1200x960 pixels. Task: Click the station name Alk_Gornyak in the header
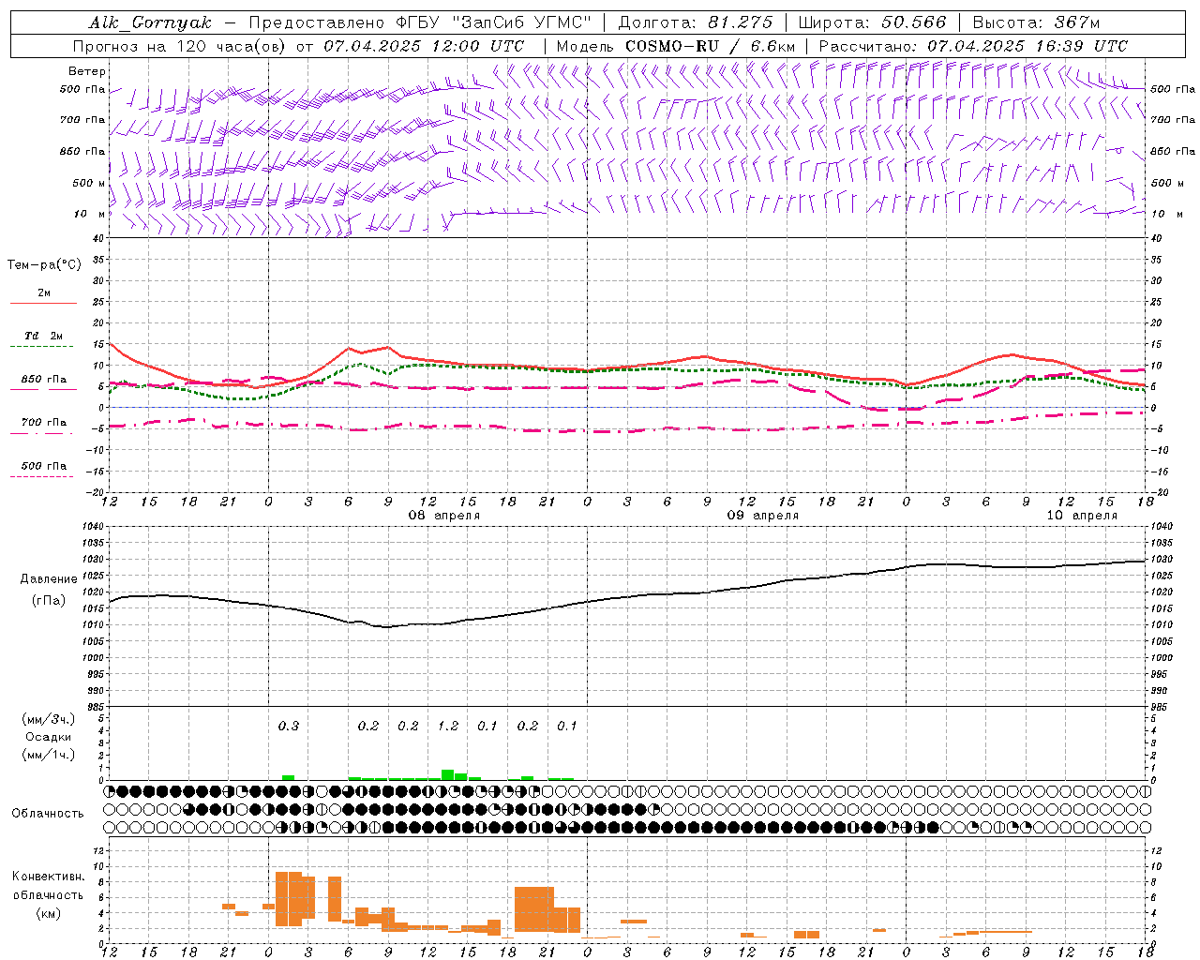coord(150,22)
